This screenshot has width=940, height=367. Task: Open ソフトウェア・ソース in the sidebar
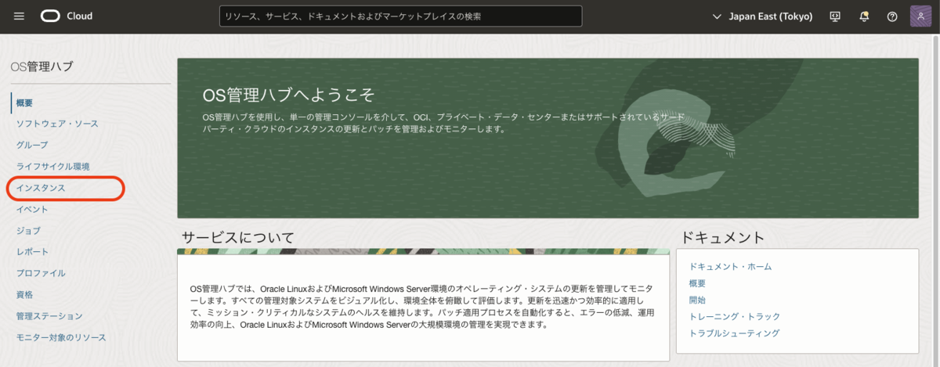[57, 124]
